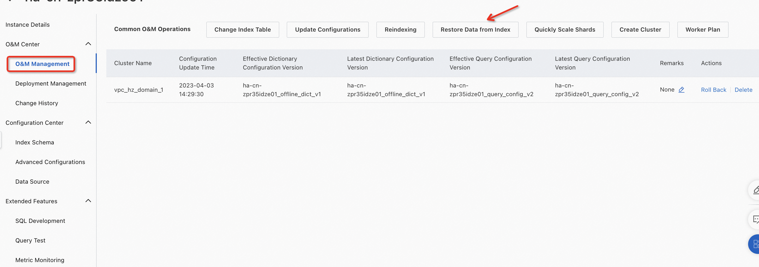Open the Worker Plan button

(x=702, y=29)
